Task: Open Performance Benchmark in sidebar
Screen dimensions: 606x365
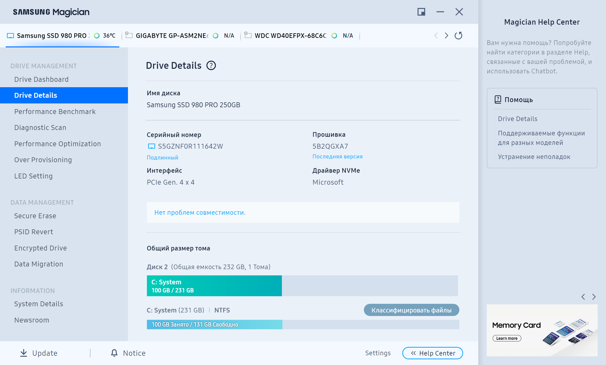Action: click(55, 112)
